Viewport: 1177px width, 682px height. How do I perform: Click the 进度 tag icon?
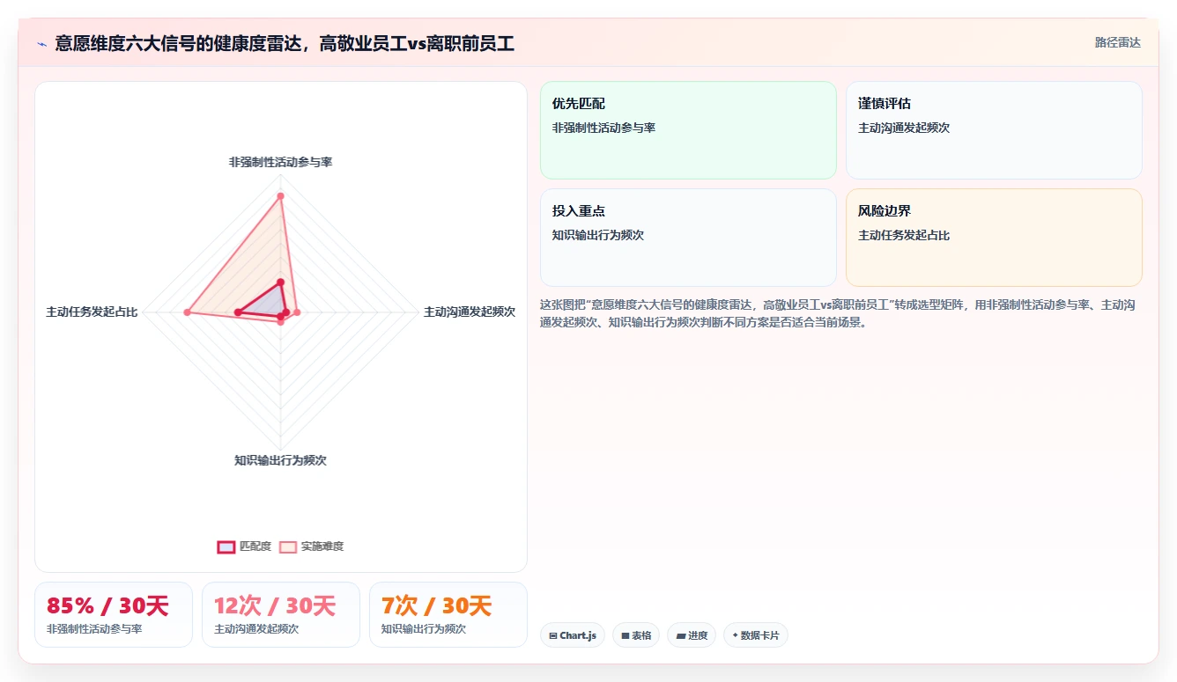tap(680, 635)
